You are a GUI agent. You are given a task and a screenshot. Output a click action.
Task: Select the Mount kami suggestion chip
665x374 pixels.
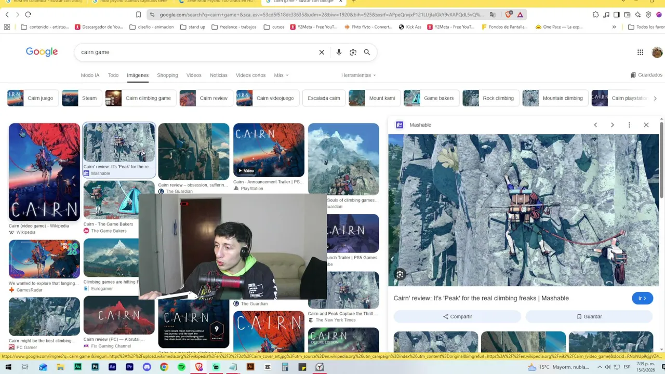[374, 98]
